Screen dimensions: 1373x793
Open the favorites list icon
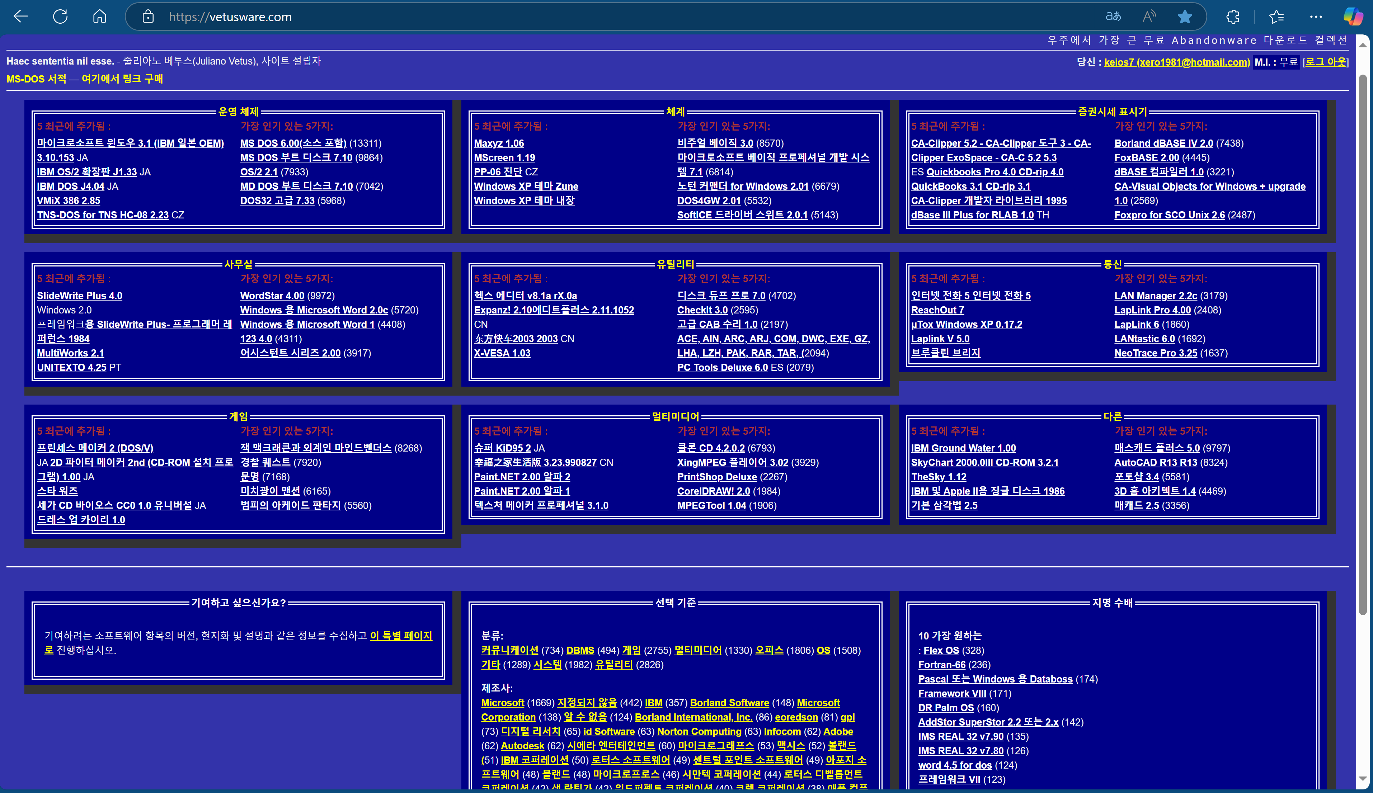(x=1276, y=17)
